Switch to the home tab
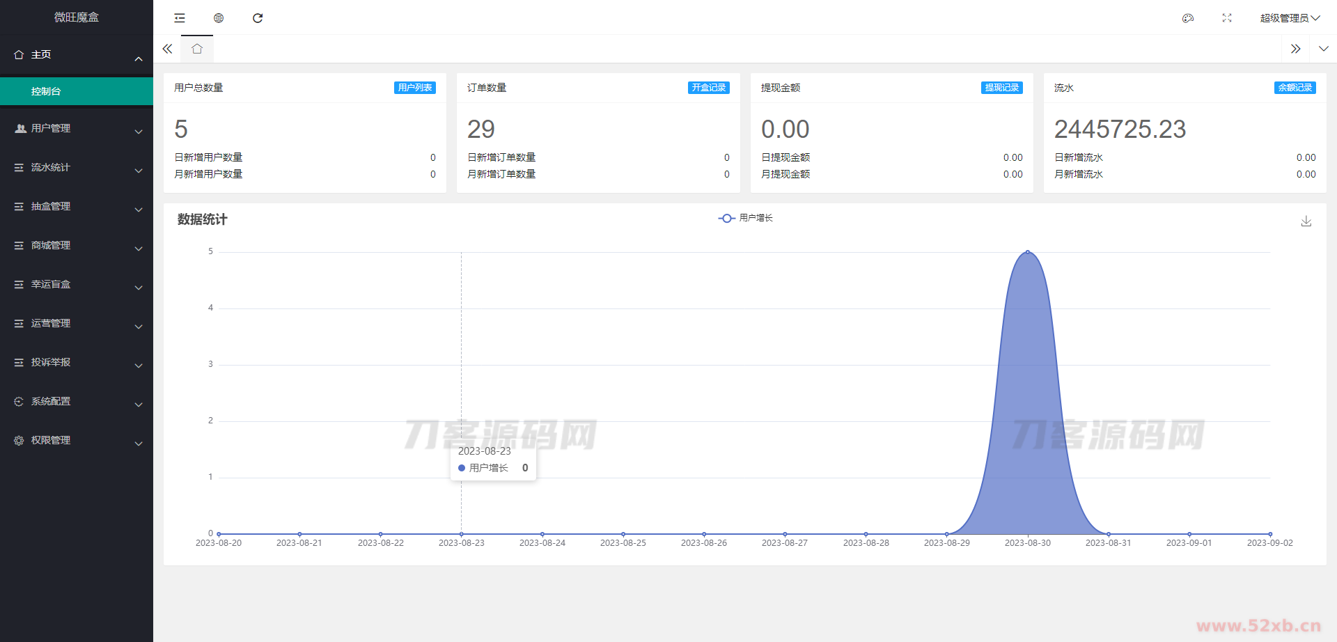 pos(197,49)
